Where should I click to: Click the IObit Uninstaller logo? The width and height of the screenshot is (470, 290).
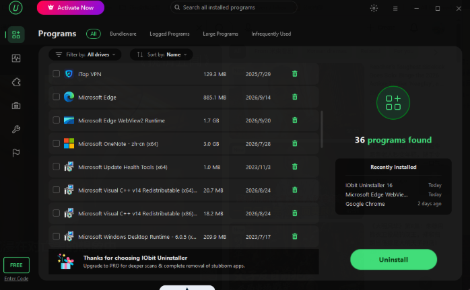click(15, 8)
